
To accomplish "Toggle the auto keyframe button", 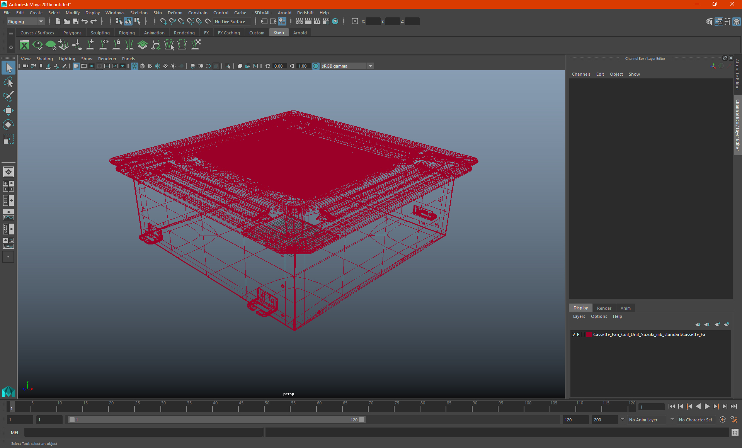I will 723,420.
